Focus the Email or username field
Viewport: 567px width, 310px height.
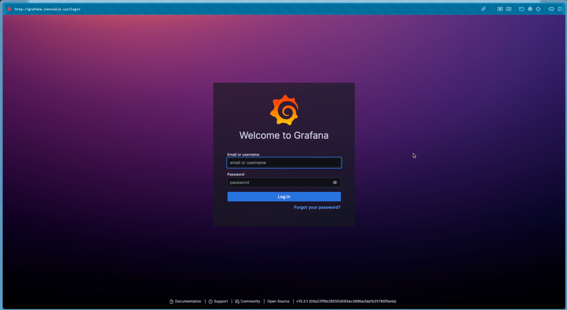pos(284,163)
